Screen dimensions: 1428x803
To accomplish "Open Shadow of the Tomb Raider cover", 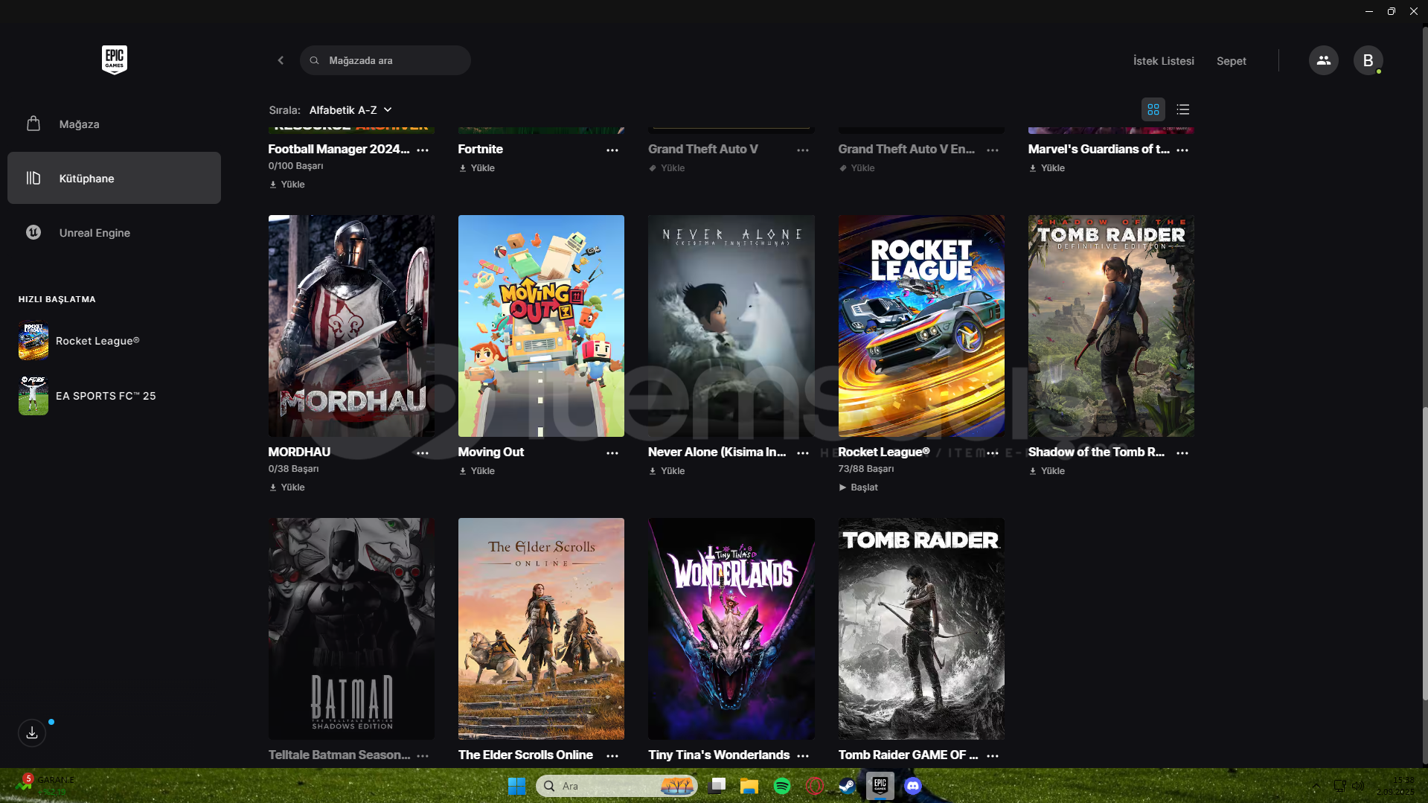I will (1111, 326).
